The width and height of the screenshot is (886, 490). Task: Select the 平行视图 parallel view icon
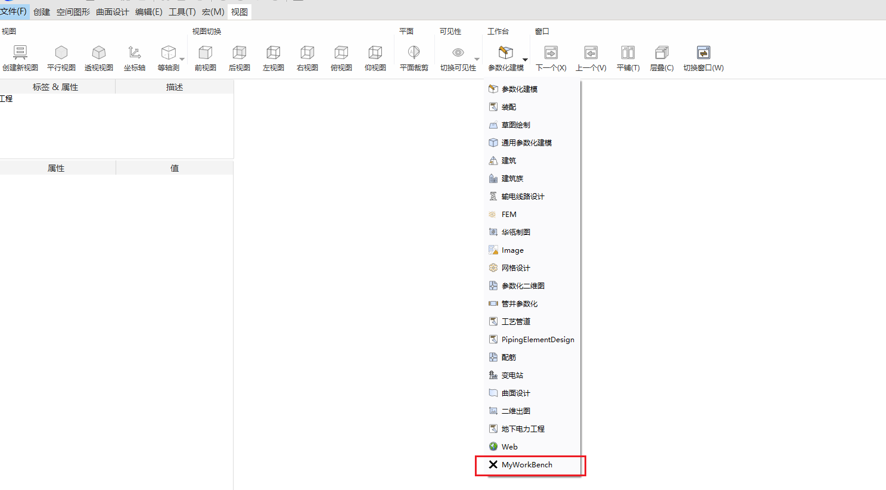point(61,53)
